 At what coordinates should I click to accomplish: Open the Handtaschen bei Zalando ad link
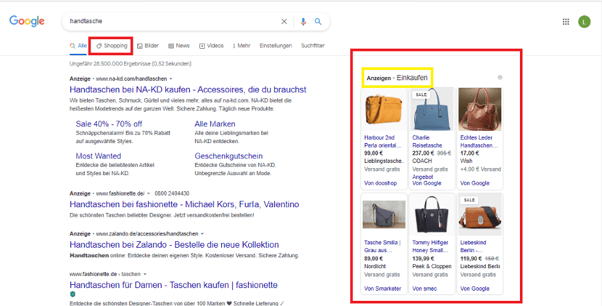click(174, 244)
